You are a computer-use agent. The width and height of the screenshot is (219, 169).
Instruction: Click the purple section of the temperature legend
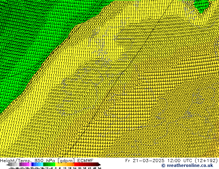pyautogui.click(x=26, y=165)
